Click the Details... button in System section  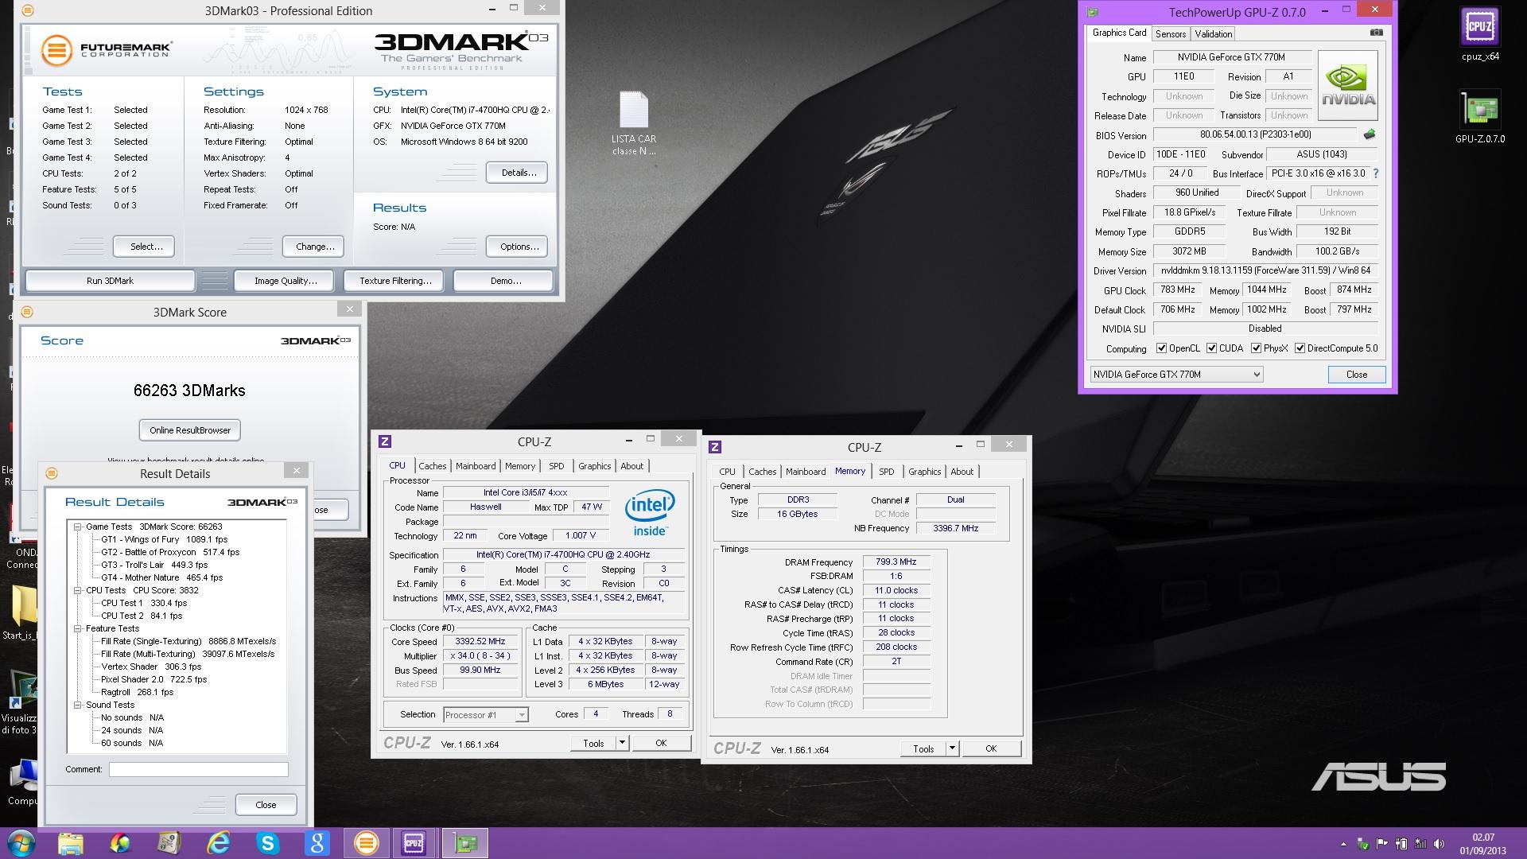pos(519,173)
